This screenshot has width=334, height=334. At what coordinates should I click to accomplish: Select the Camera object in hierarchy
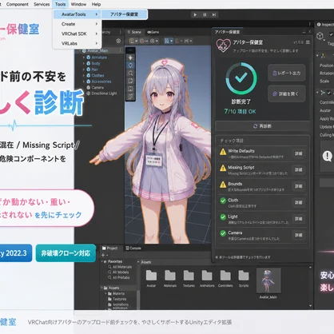(x=95, y=87)
